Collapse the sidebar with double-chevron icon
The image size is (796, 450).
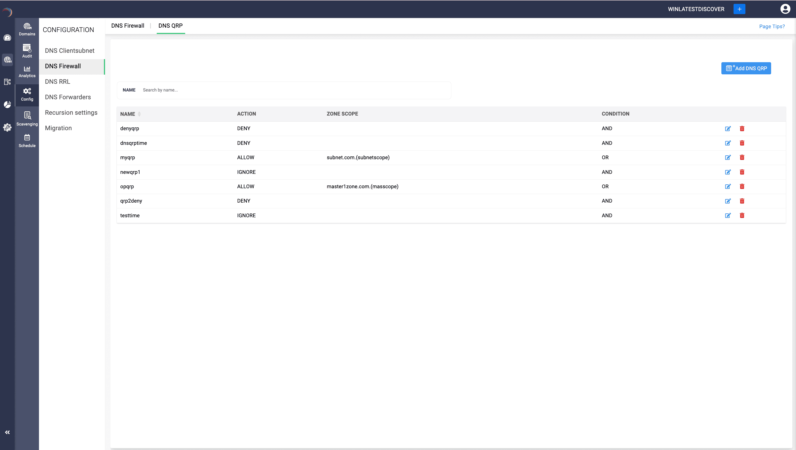tap(7, 432)
